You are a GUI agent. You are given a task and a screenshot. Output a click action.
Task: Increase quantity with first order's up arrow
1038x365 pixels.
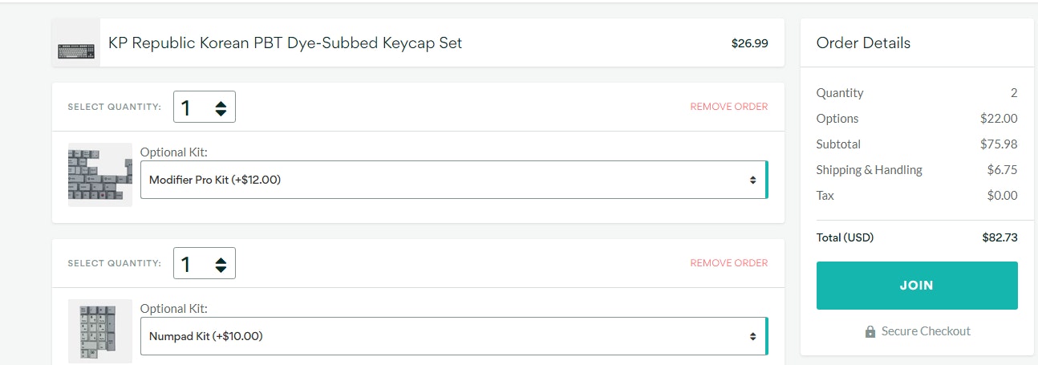click(221, 102)
